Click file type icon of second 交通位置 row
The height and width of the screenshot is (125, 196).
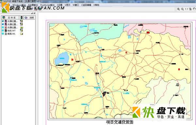tap(6, 24)
